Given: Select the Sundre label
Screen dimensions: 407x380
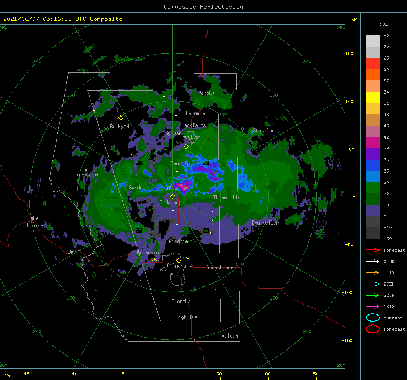Looking at the screenshot, I should tap(137, 187).
